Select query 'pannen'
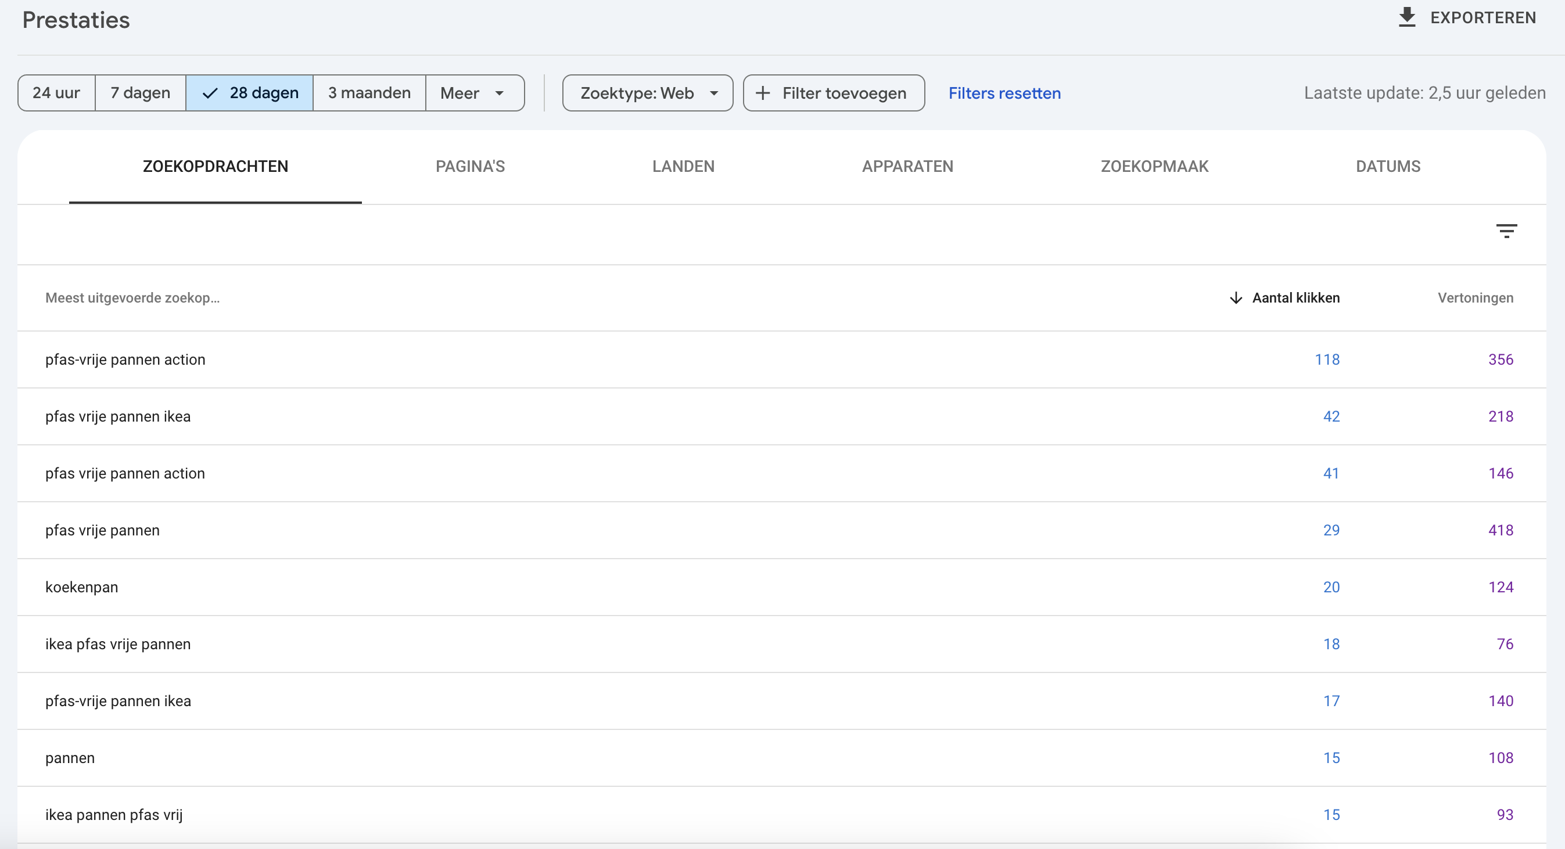 click(70, 758)
